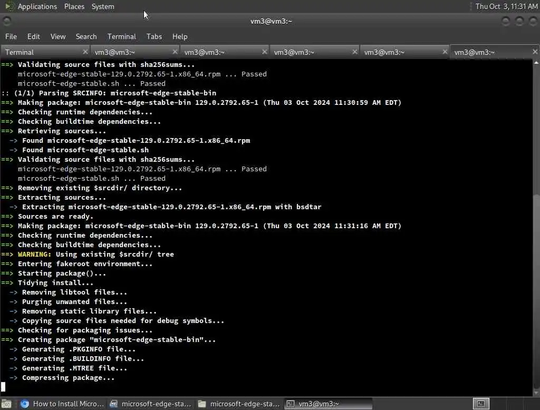The height and width of the screenshot is (410, 540).
Task: Click 'Compressing package...' line
Action: coord(68,378)
